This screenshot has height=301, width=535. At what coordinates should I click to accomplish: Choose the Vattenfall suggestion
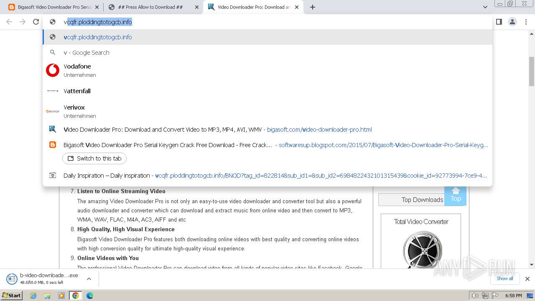[267, 91]
